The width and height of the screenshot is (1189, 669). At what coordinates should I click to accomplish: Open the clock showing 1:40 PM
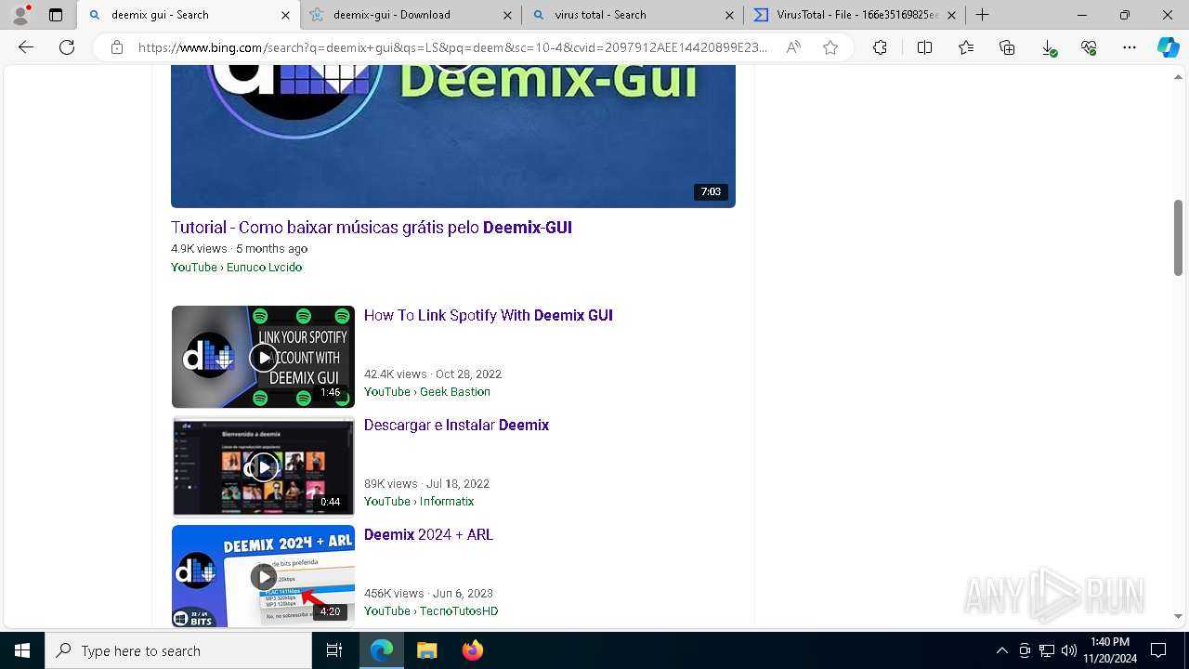(x=1109, y=650)
